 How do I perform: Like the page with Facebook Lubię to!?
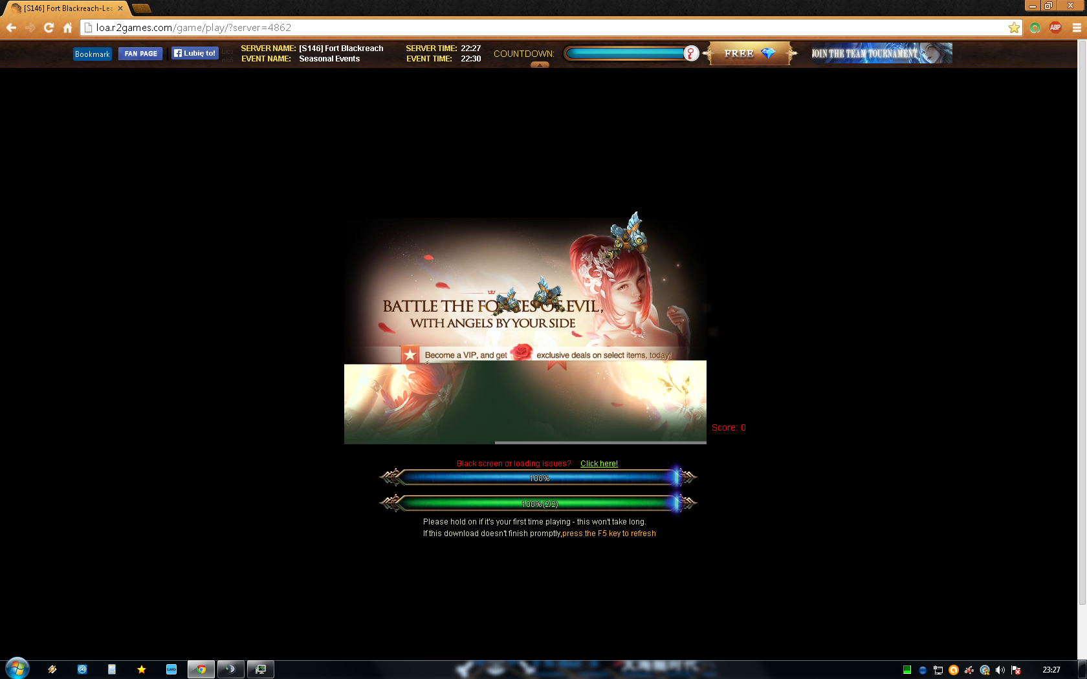pos(195,54)
